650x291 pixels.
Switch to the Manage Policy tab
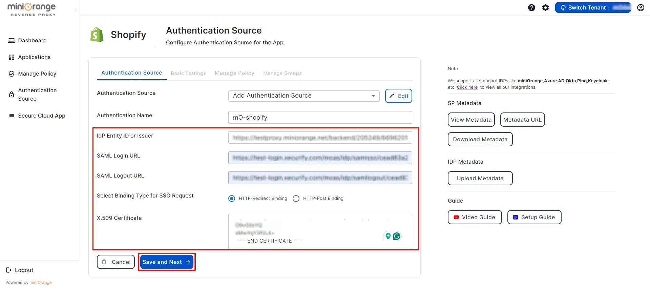(x=234, y=73)
